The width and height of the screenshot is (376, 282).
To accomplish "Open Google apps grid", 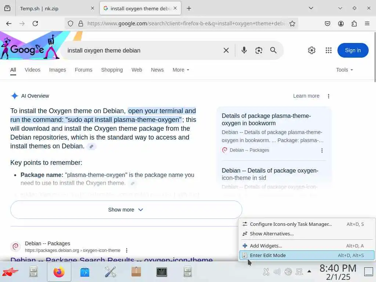I will (329, 50).
